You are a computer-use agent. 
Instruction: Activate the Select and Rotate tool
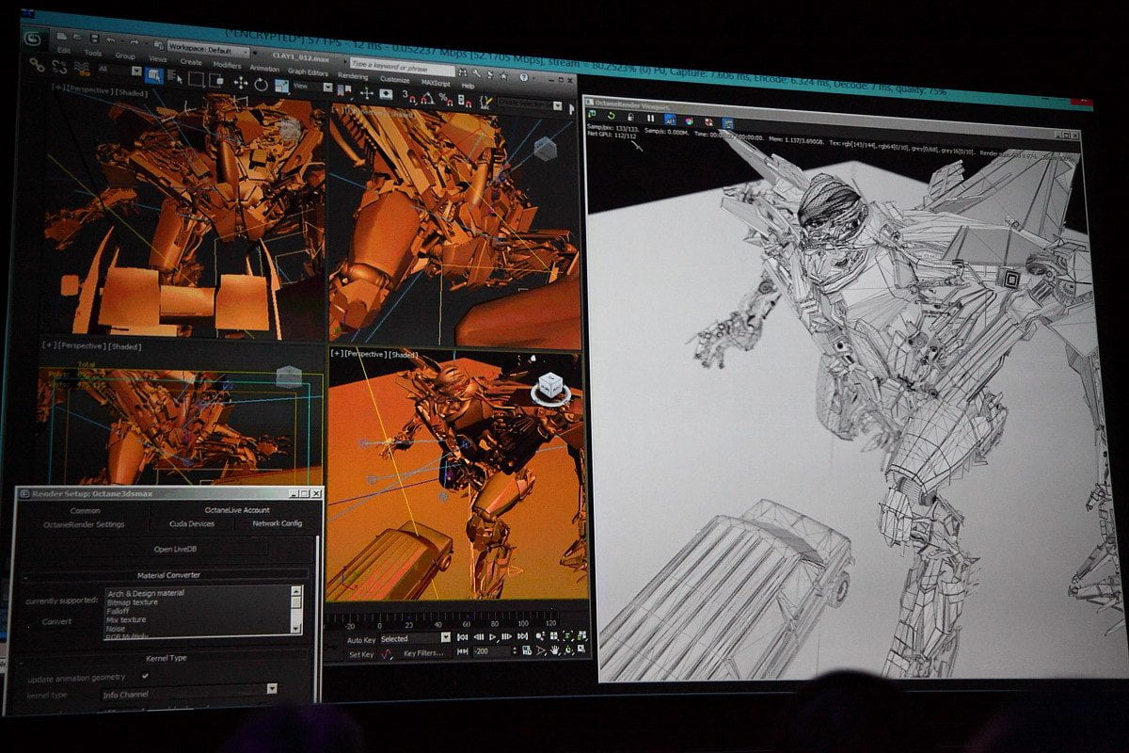(261, 84)
